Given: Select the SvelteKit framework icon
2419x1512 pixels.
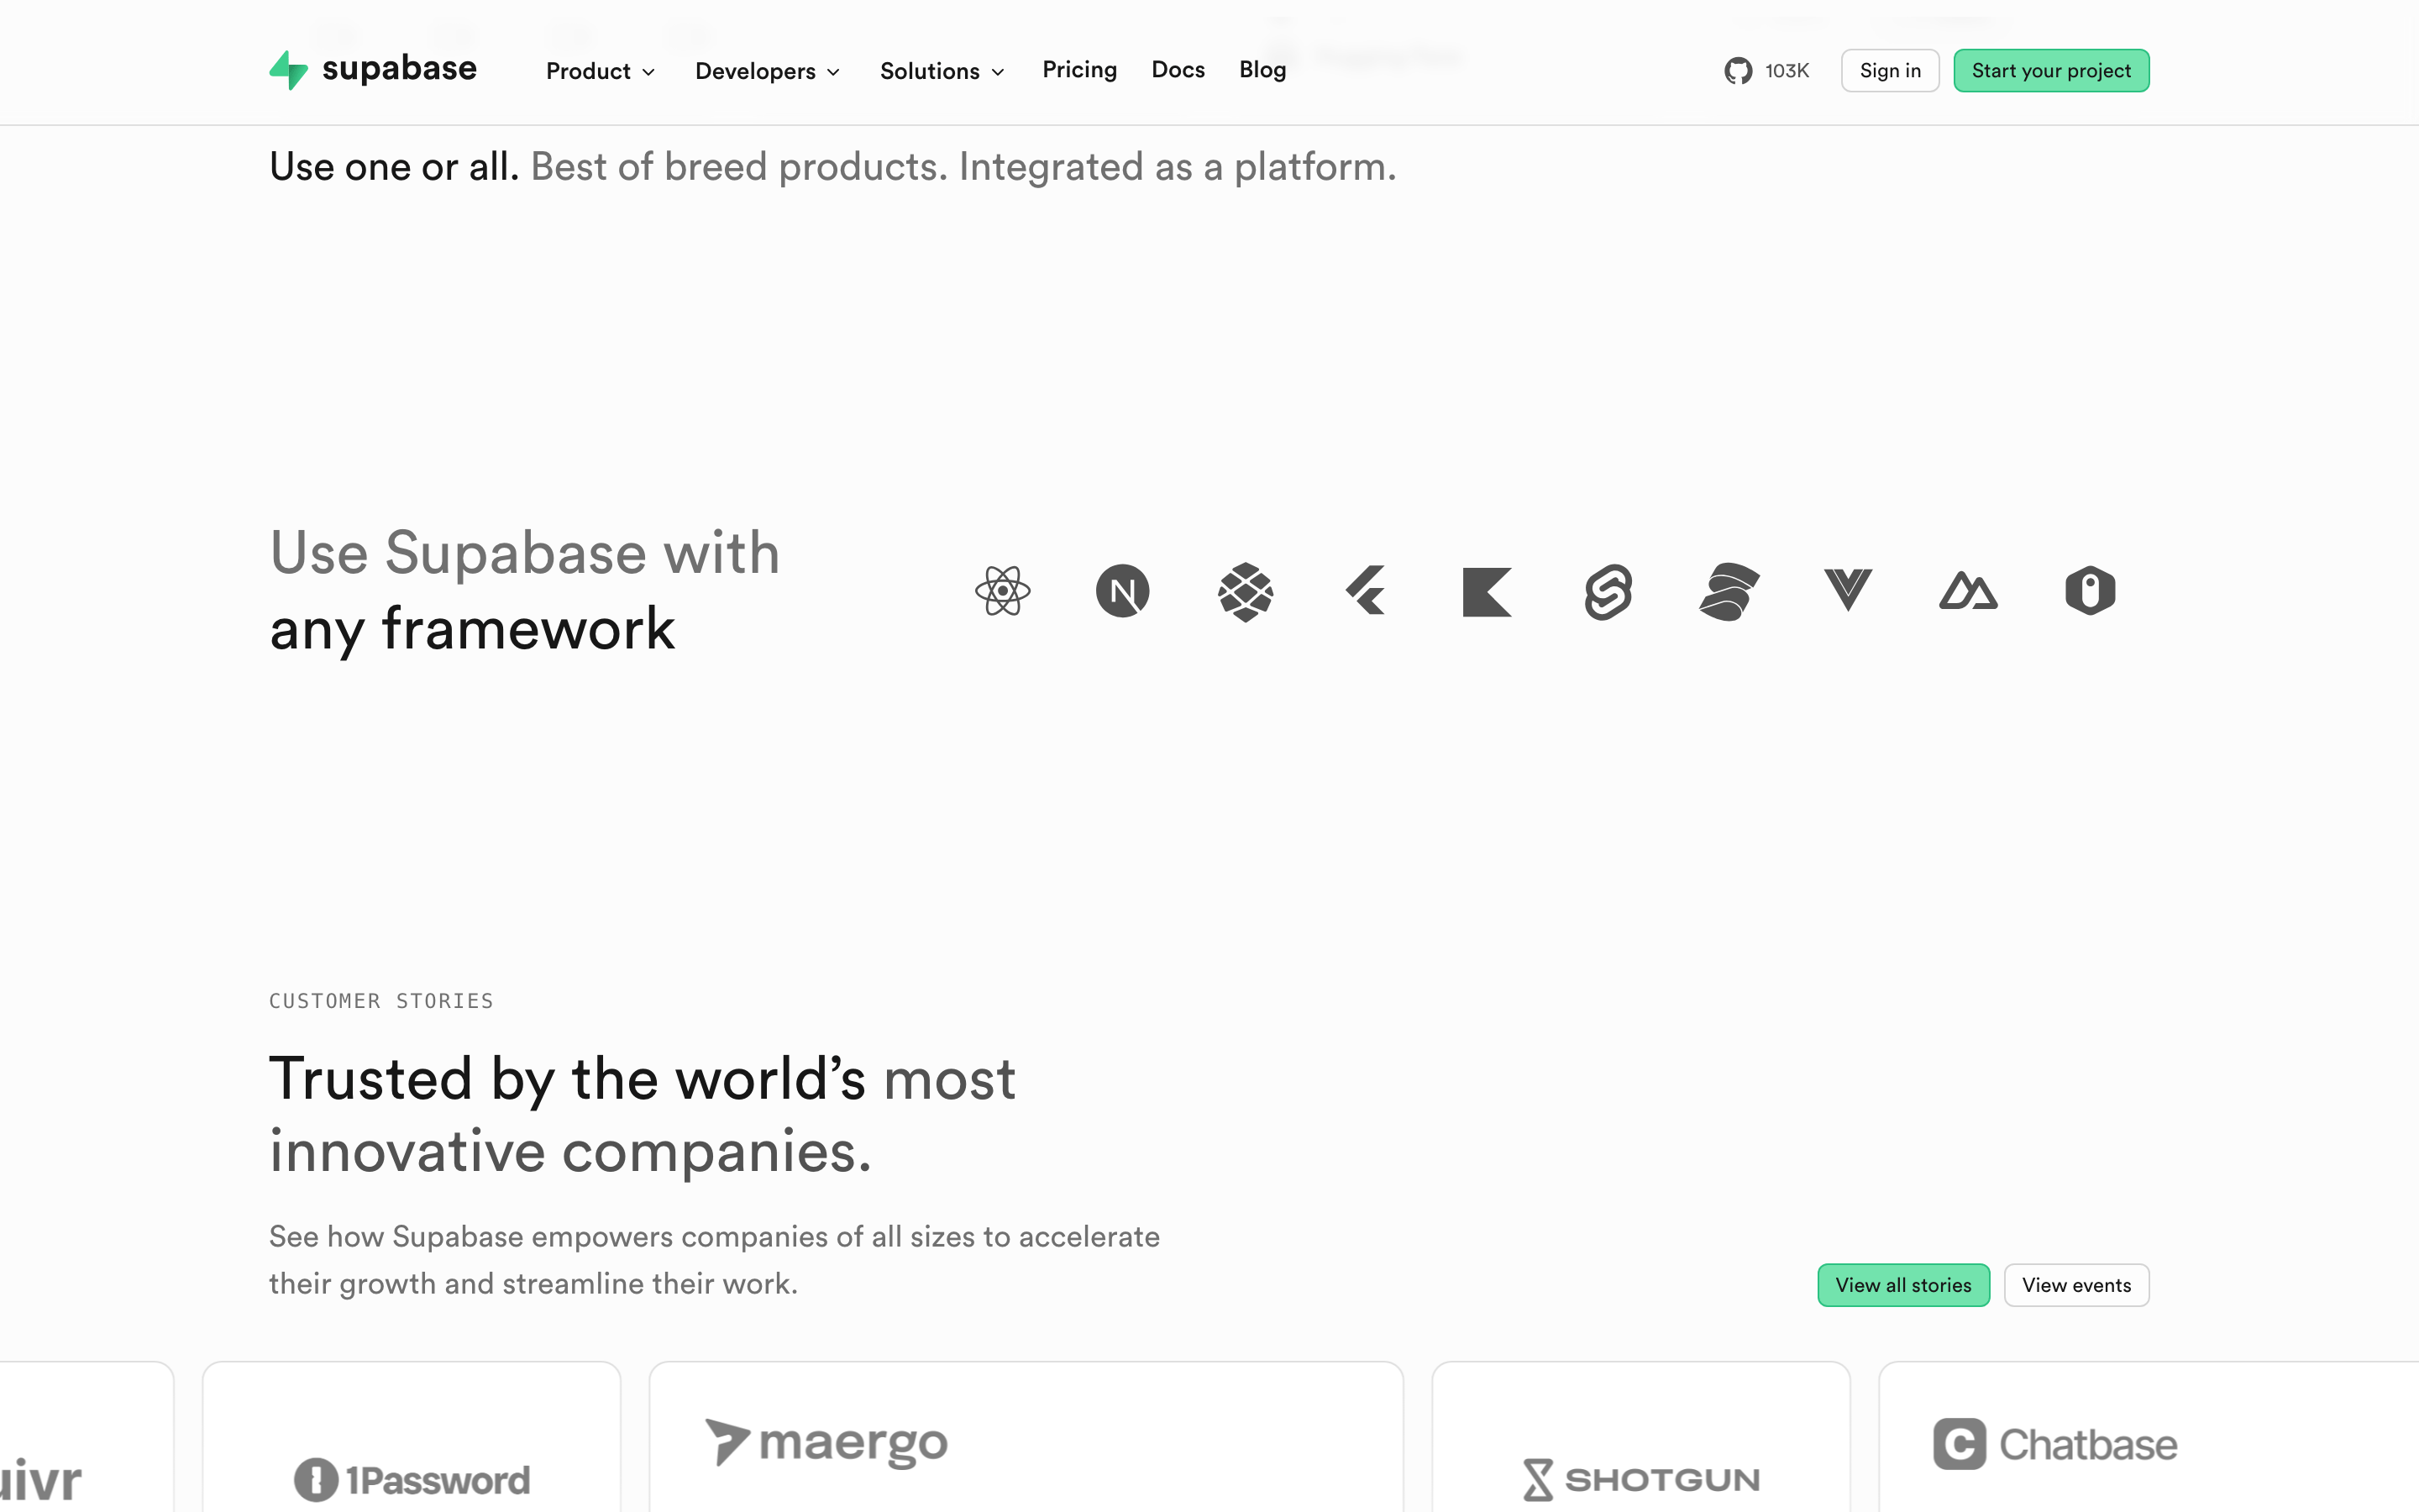Looking at the screenshot, I should 1608,592.
